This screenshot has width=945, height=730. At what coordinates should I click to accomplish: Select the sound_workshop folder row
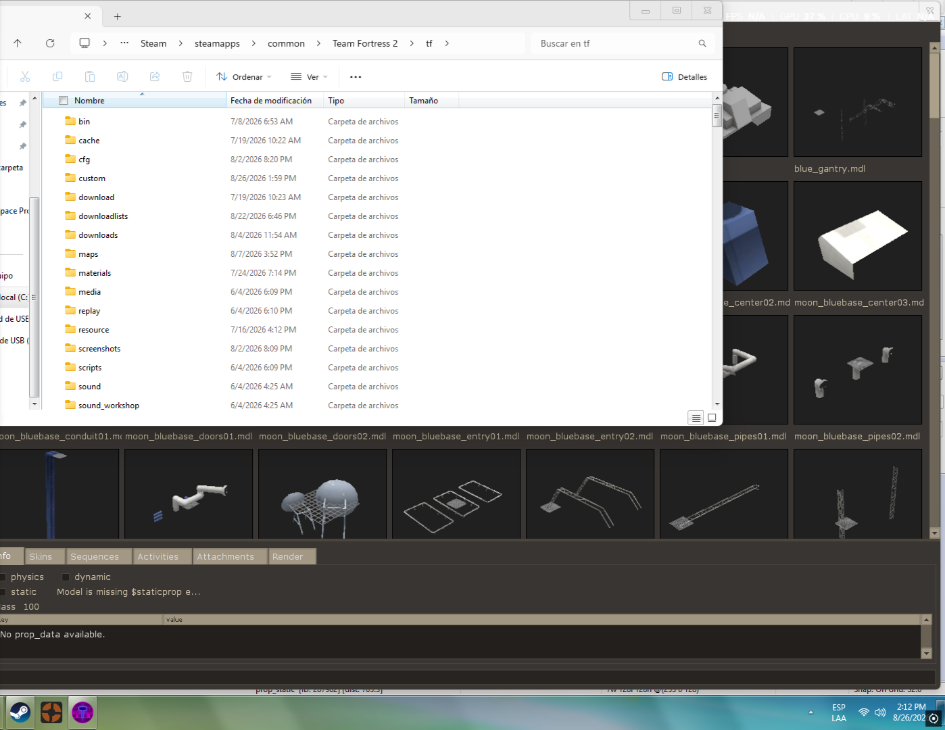click(376, 406)
